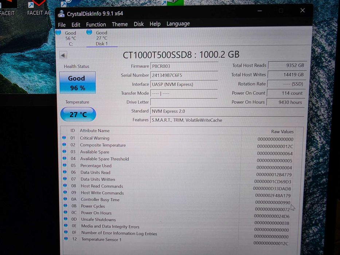Screen dimensions: 340x255
Task: Click the status circle for Temperature Sensor 1
Action: (x=66, y=239)
